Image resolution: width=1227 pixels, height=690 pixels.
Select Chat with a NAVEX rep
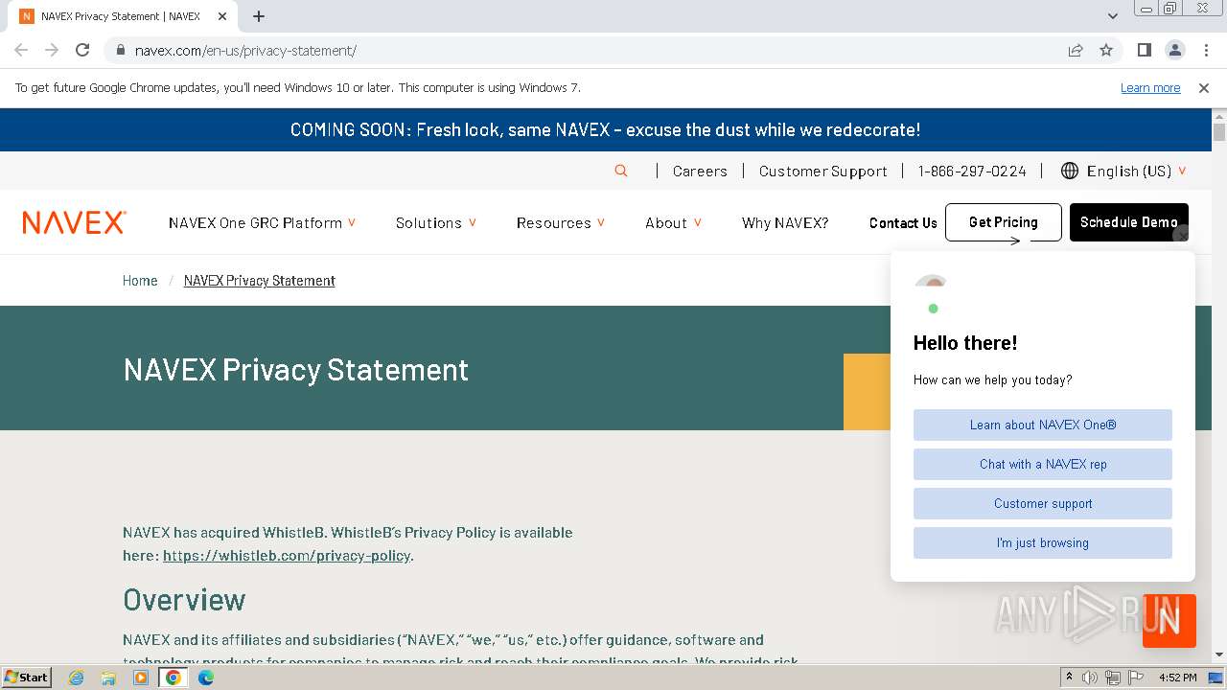(x=1043, y=464)
